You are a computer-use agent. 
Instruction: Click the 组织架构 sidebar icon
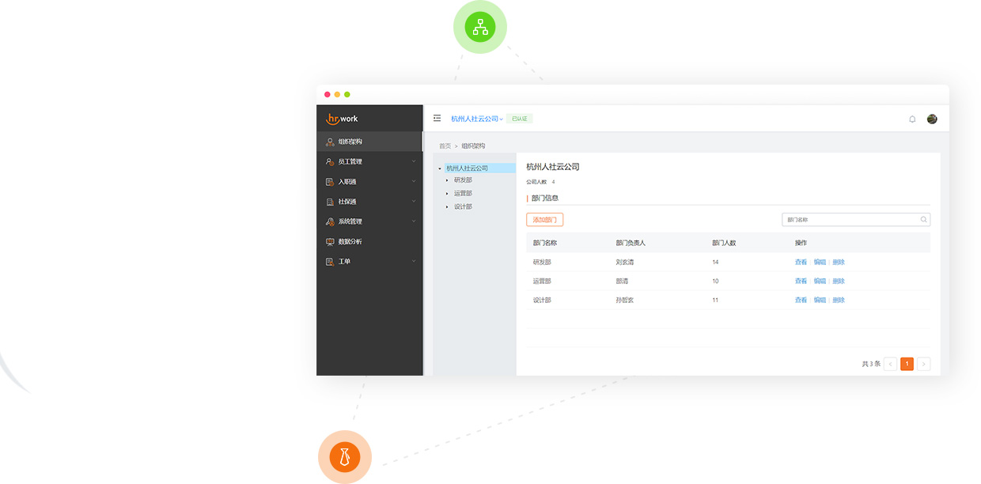click(x=330, y=142)
